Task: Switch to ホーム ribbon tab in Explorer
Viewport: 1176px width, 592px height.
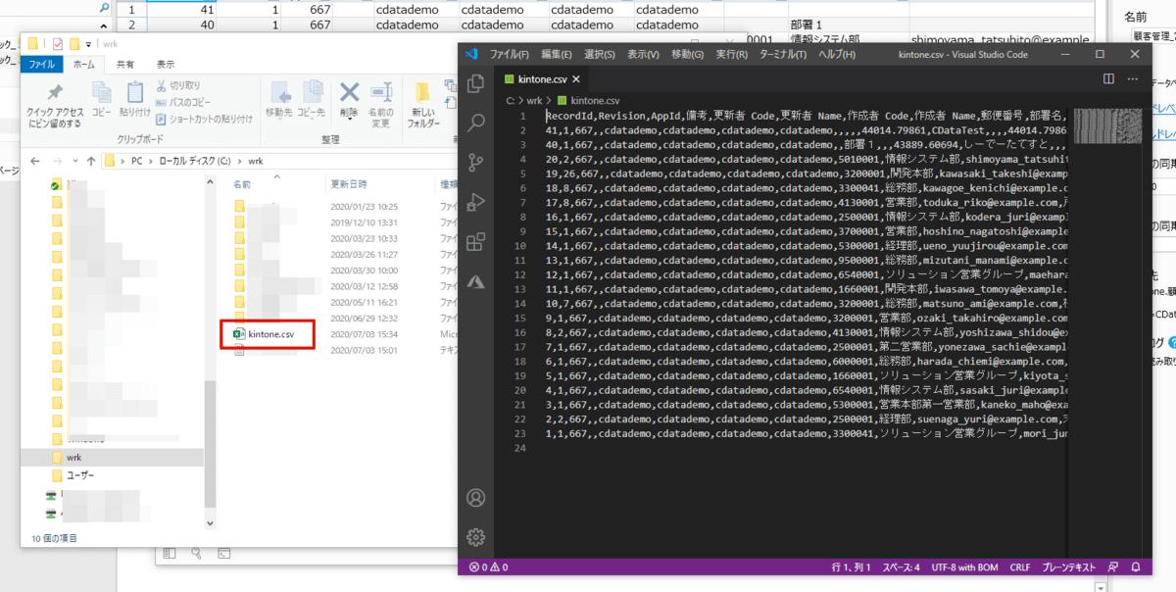Action: point(84,64)
